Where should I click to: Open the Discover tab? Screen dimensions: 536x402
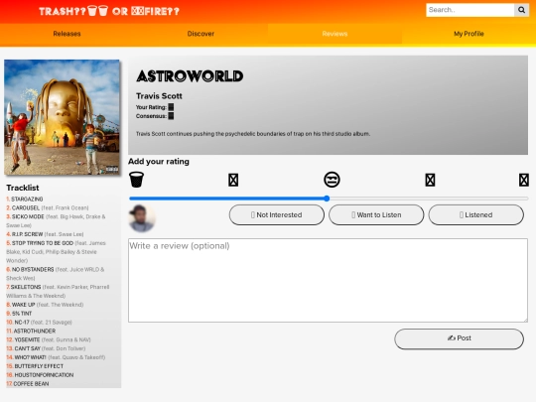tap(201, 34)
